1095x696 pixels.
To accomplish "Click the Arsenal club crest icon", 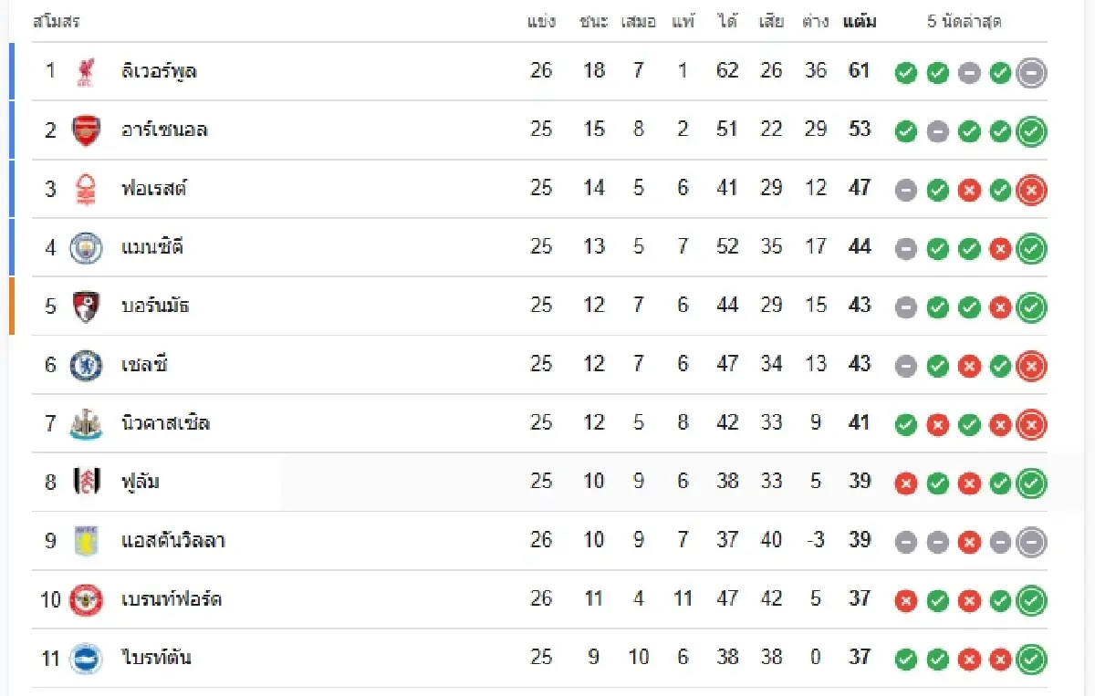I will [86, 130].
